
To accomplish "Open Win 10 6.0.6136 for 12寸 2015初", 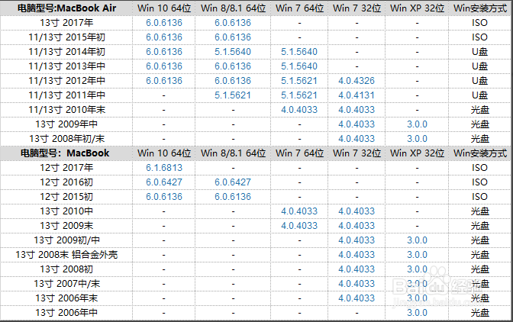I will [164, 197].
